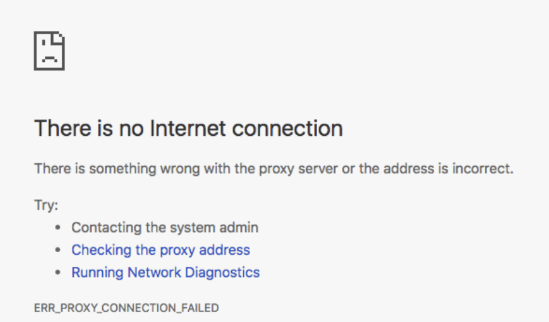
Task: Click the 'Try:' label
Action: point(46,205)
